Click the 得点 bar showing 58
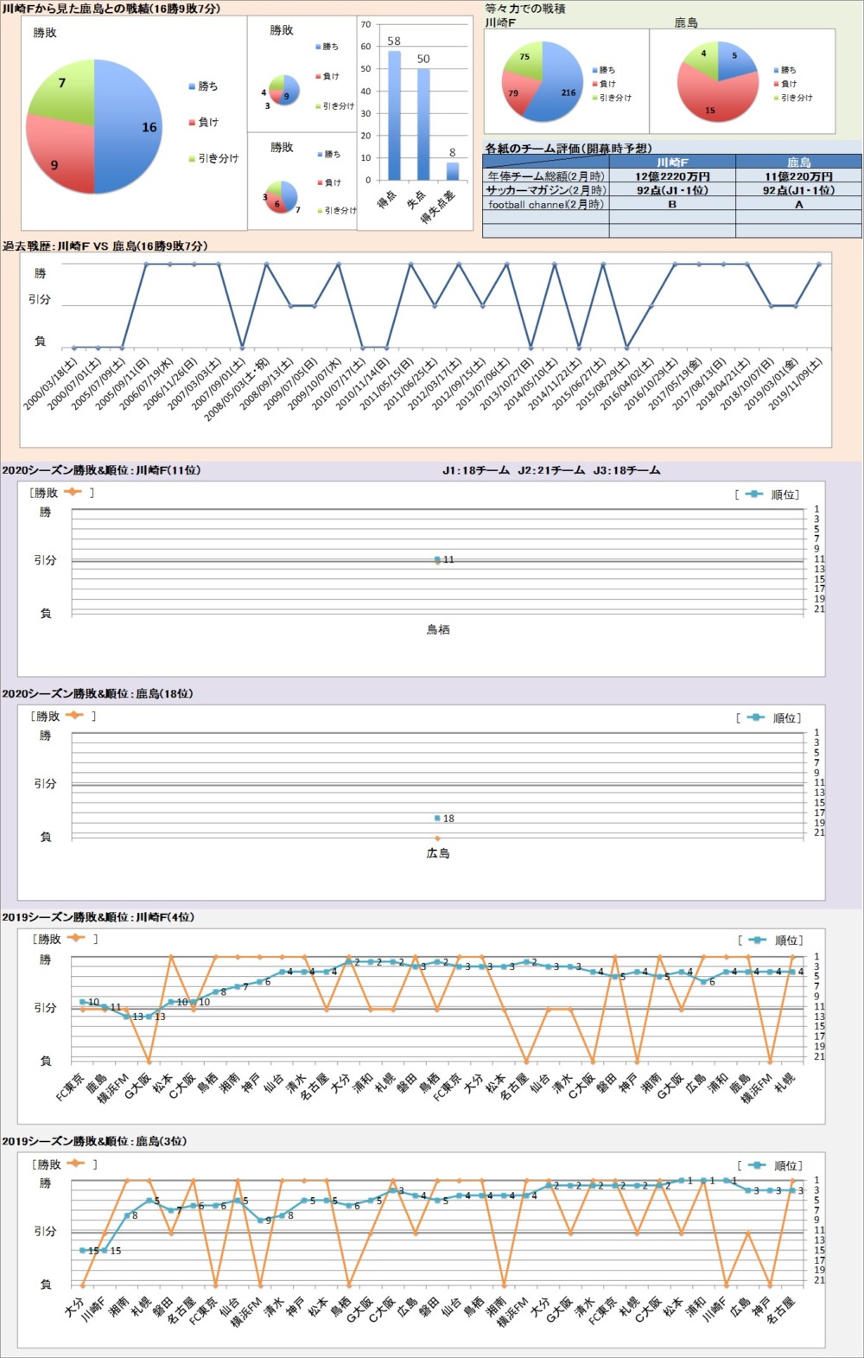The height and width of the screenshot is (1358, 864). (x=394, y=115)
